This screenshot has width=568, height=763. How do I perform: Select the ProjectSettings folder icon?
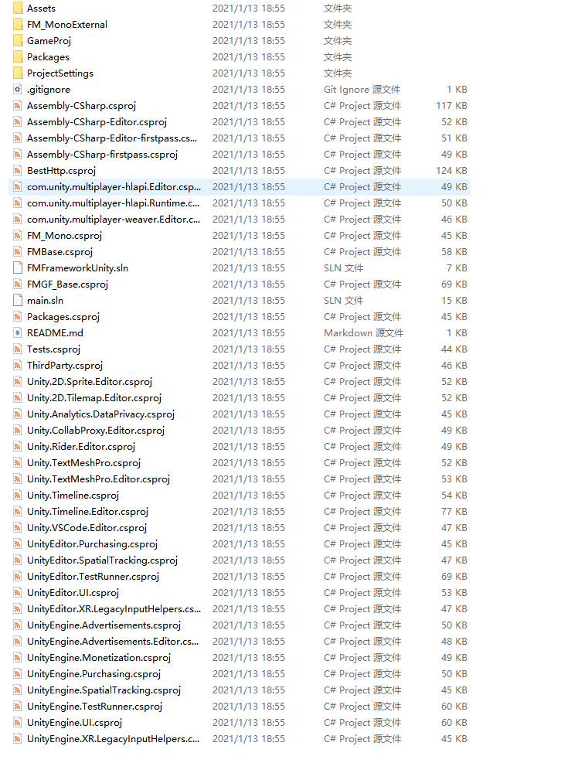(19, 73)
